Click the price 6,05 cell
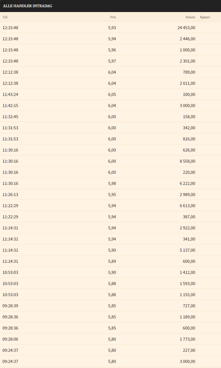This screenshot has height=368, width=221. (112, 94)
